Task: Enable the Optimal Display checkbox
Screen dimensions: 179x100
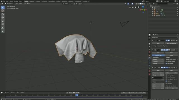Action: pyautogui.click(x=166, y=61)
